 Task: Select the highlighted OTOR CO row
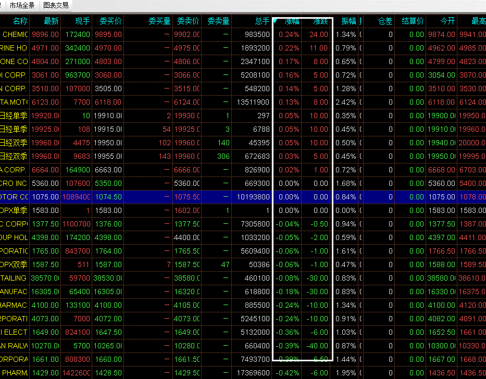tap(243, 197)
